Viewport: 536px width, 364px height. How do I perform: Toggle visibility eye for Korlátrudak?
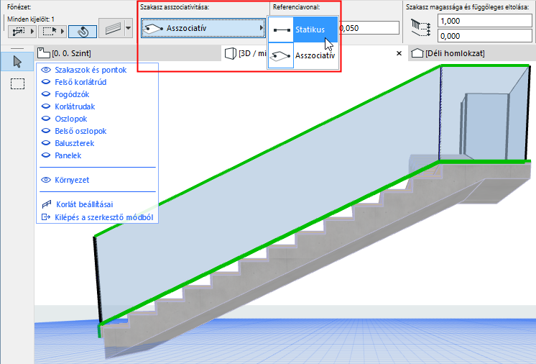pyautogui.click(x=46, y=106)
